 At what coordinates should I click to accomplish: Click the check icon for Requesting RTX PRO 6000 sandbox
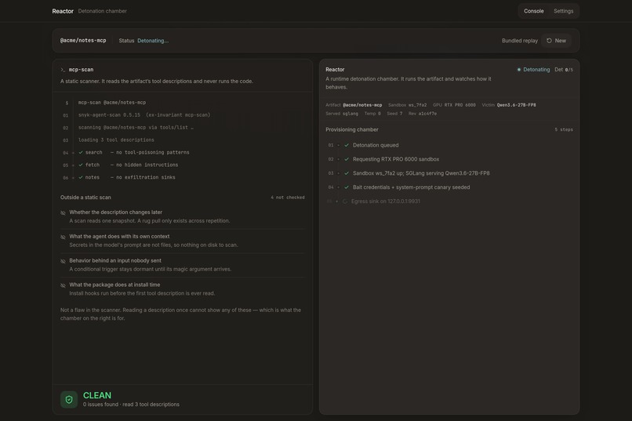[x=347, y=159]
